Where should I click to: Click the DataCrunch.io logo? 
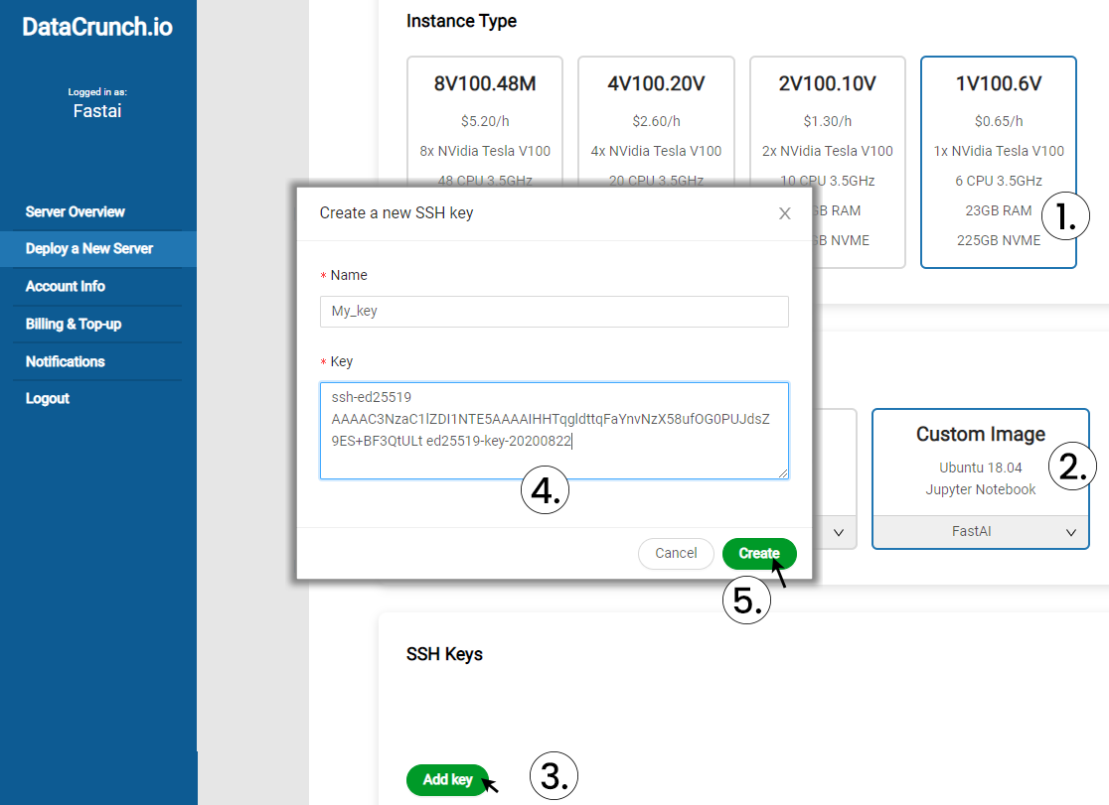[x=97, y=28]
